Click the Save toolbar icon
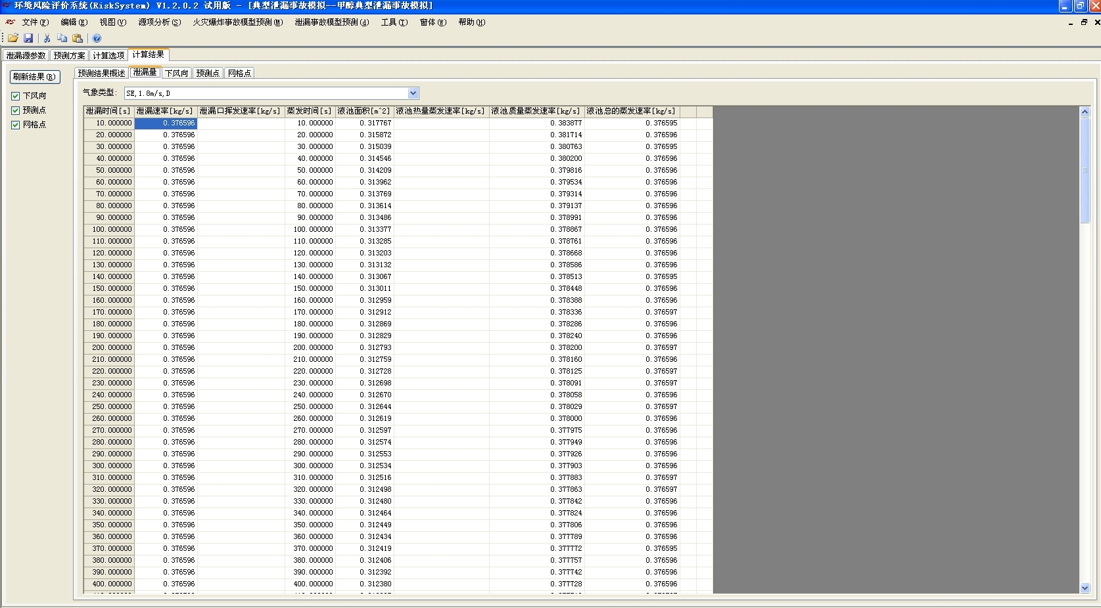 click(28, 38)
